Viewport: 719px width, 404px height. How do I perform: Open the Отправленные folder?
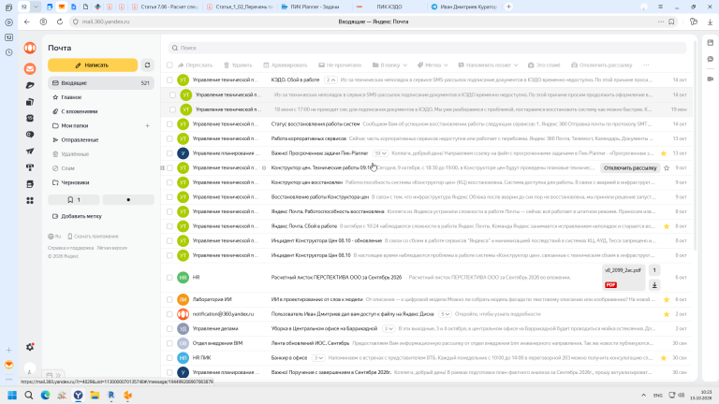coord(80,139)
